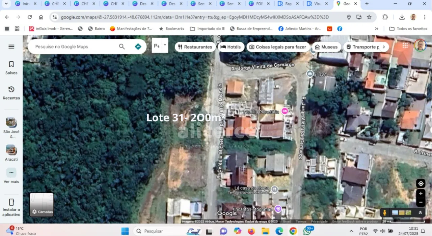Bookmark this page with the star icon
Screen dimensions: 432x236
tap(369, 17)
